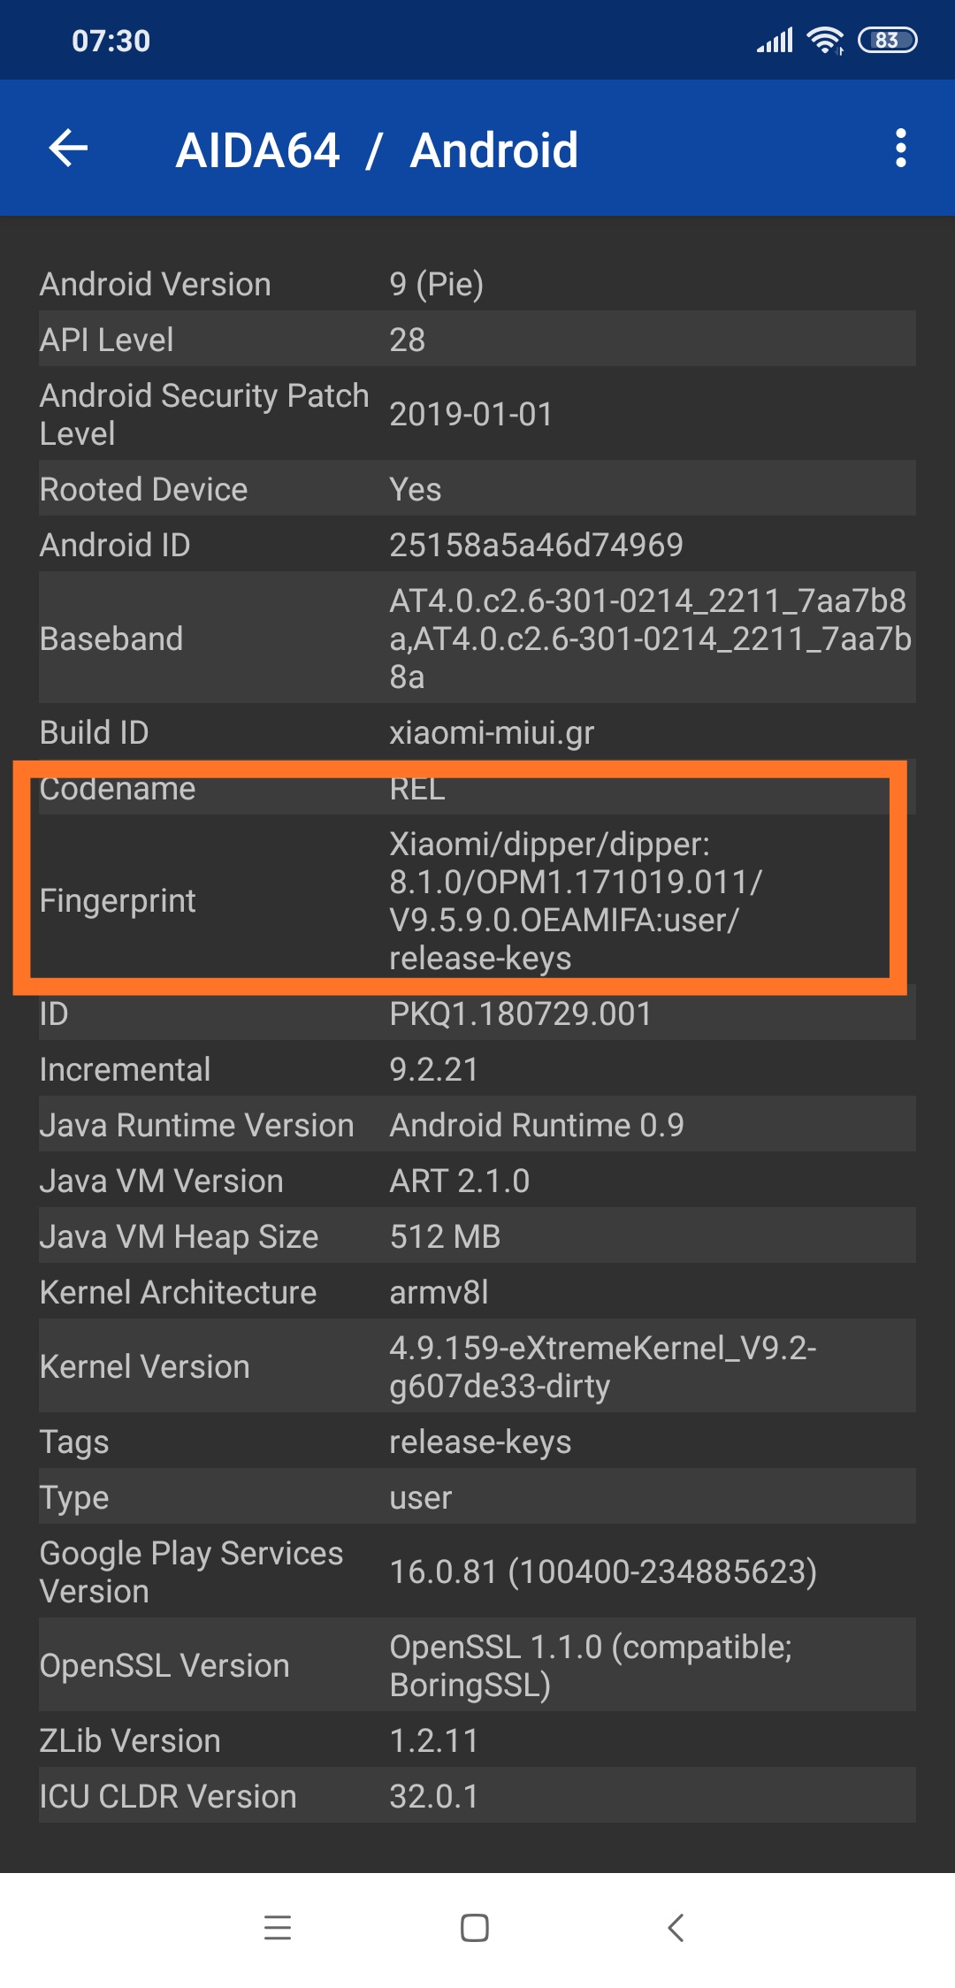Select the Kernel Version entry
The image size is (955, 1988).
(477, 1366)
